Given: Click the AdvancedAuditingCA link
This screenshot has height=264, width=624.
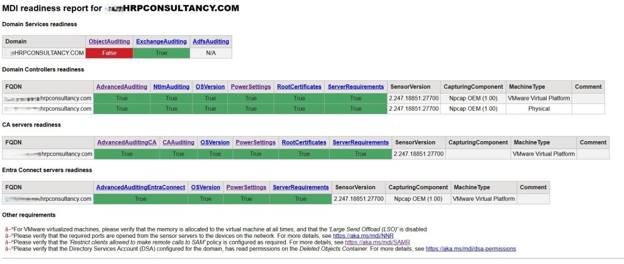Looking at the screenshot, I should (127, 142).
